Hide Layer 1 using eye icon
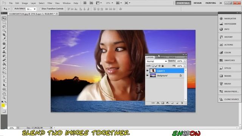This screenshot has width=242, height=136. coord(147,71)
